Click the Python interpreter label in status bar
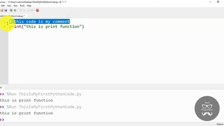 pos(220,124)
